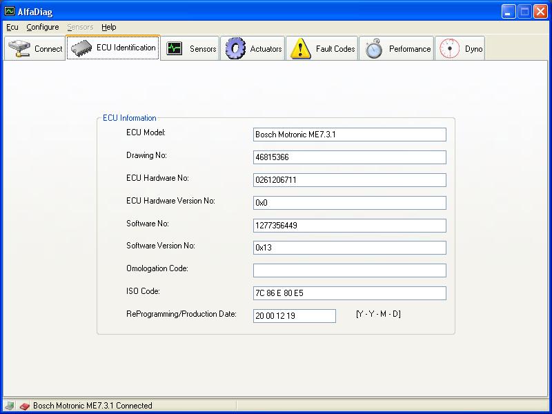Click the Software No field
Image resolution: width=552 pixels, height=414 pixels.
350,226
